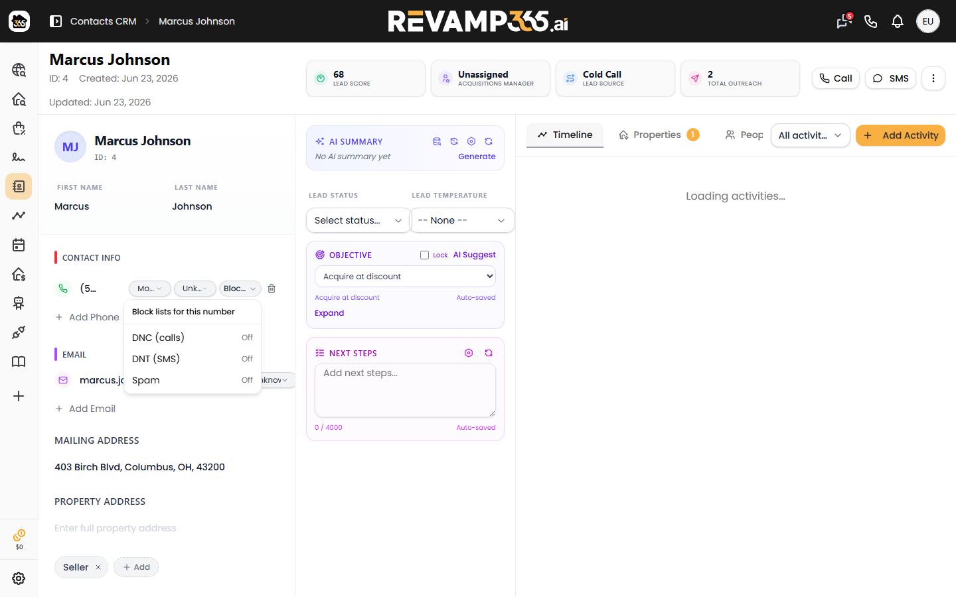Toggle DNC (calls) block list
The width and height of the screenshot is (956, 597).
(193, 338)
